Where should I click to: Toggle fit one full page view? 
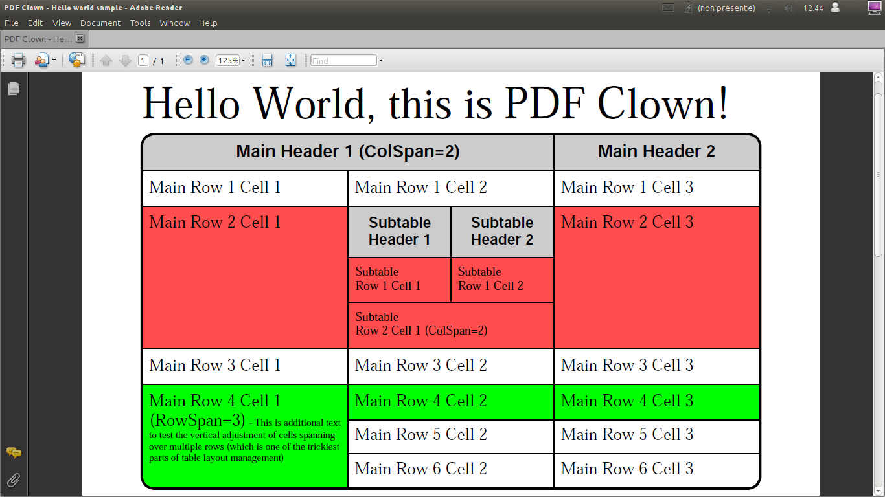290,60
